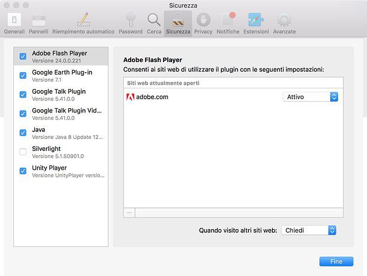Screen dimensions: 367x276
Task: Open the Password key icon tab
Action: 131,23
